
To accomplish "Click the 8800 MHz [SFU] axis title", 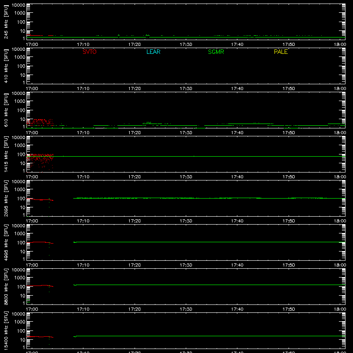I will 6,286.
